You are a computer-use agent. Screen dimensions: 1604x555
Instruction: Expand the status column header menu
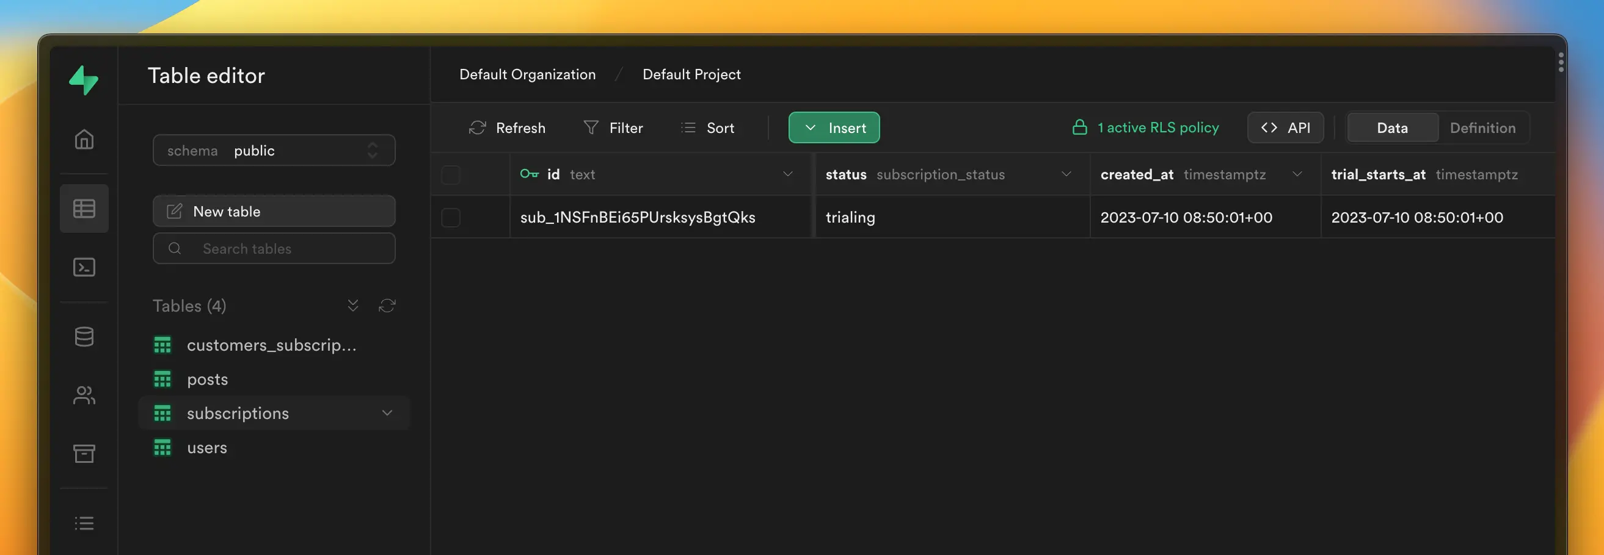tap(1066, 174)
